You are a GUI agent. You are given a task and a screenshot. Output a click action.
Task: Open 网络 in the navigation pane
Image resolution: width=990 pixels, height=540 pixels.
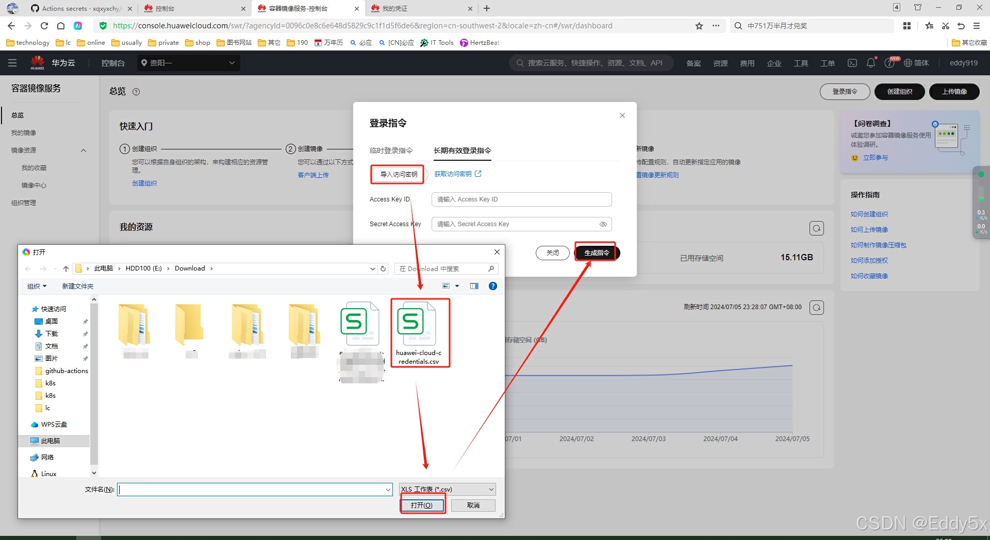click(x=47, y=458)
